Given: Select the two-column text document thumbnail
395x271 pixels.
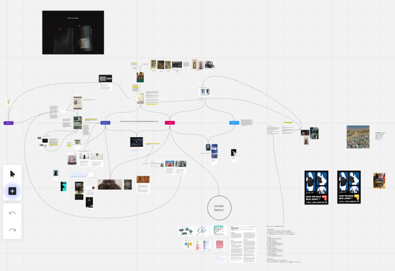Looking at the screenshot, I should click(x=243, y=244).
